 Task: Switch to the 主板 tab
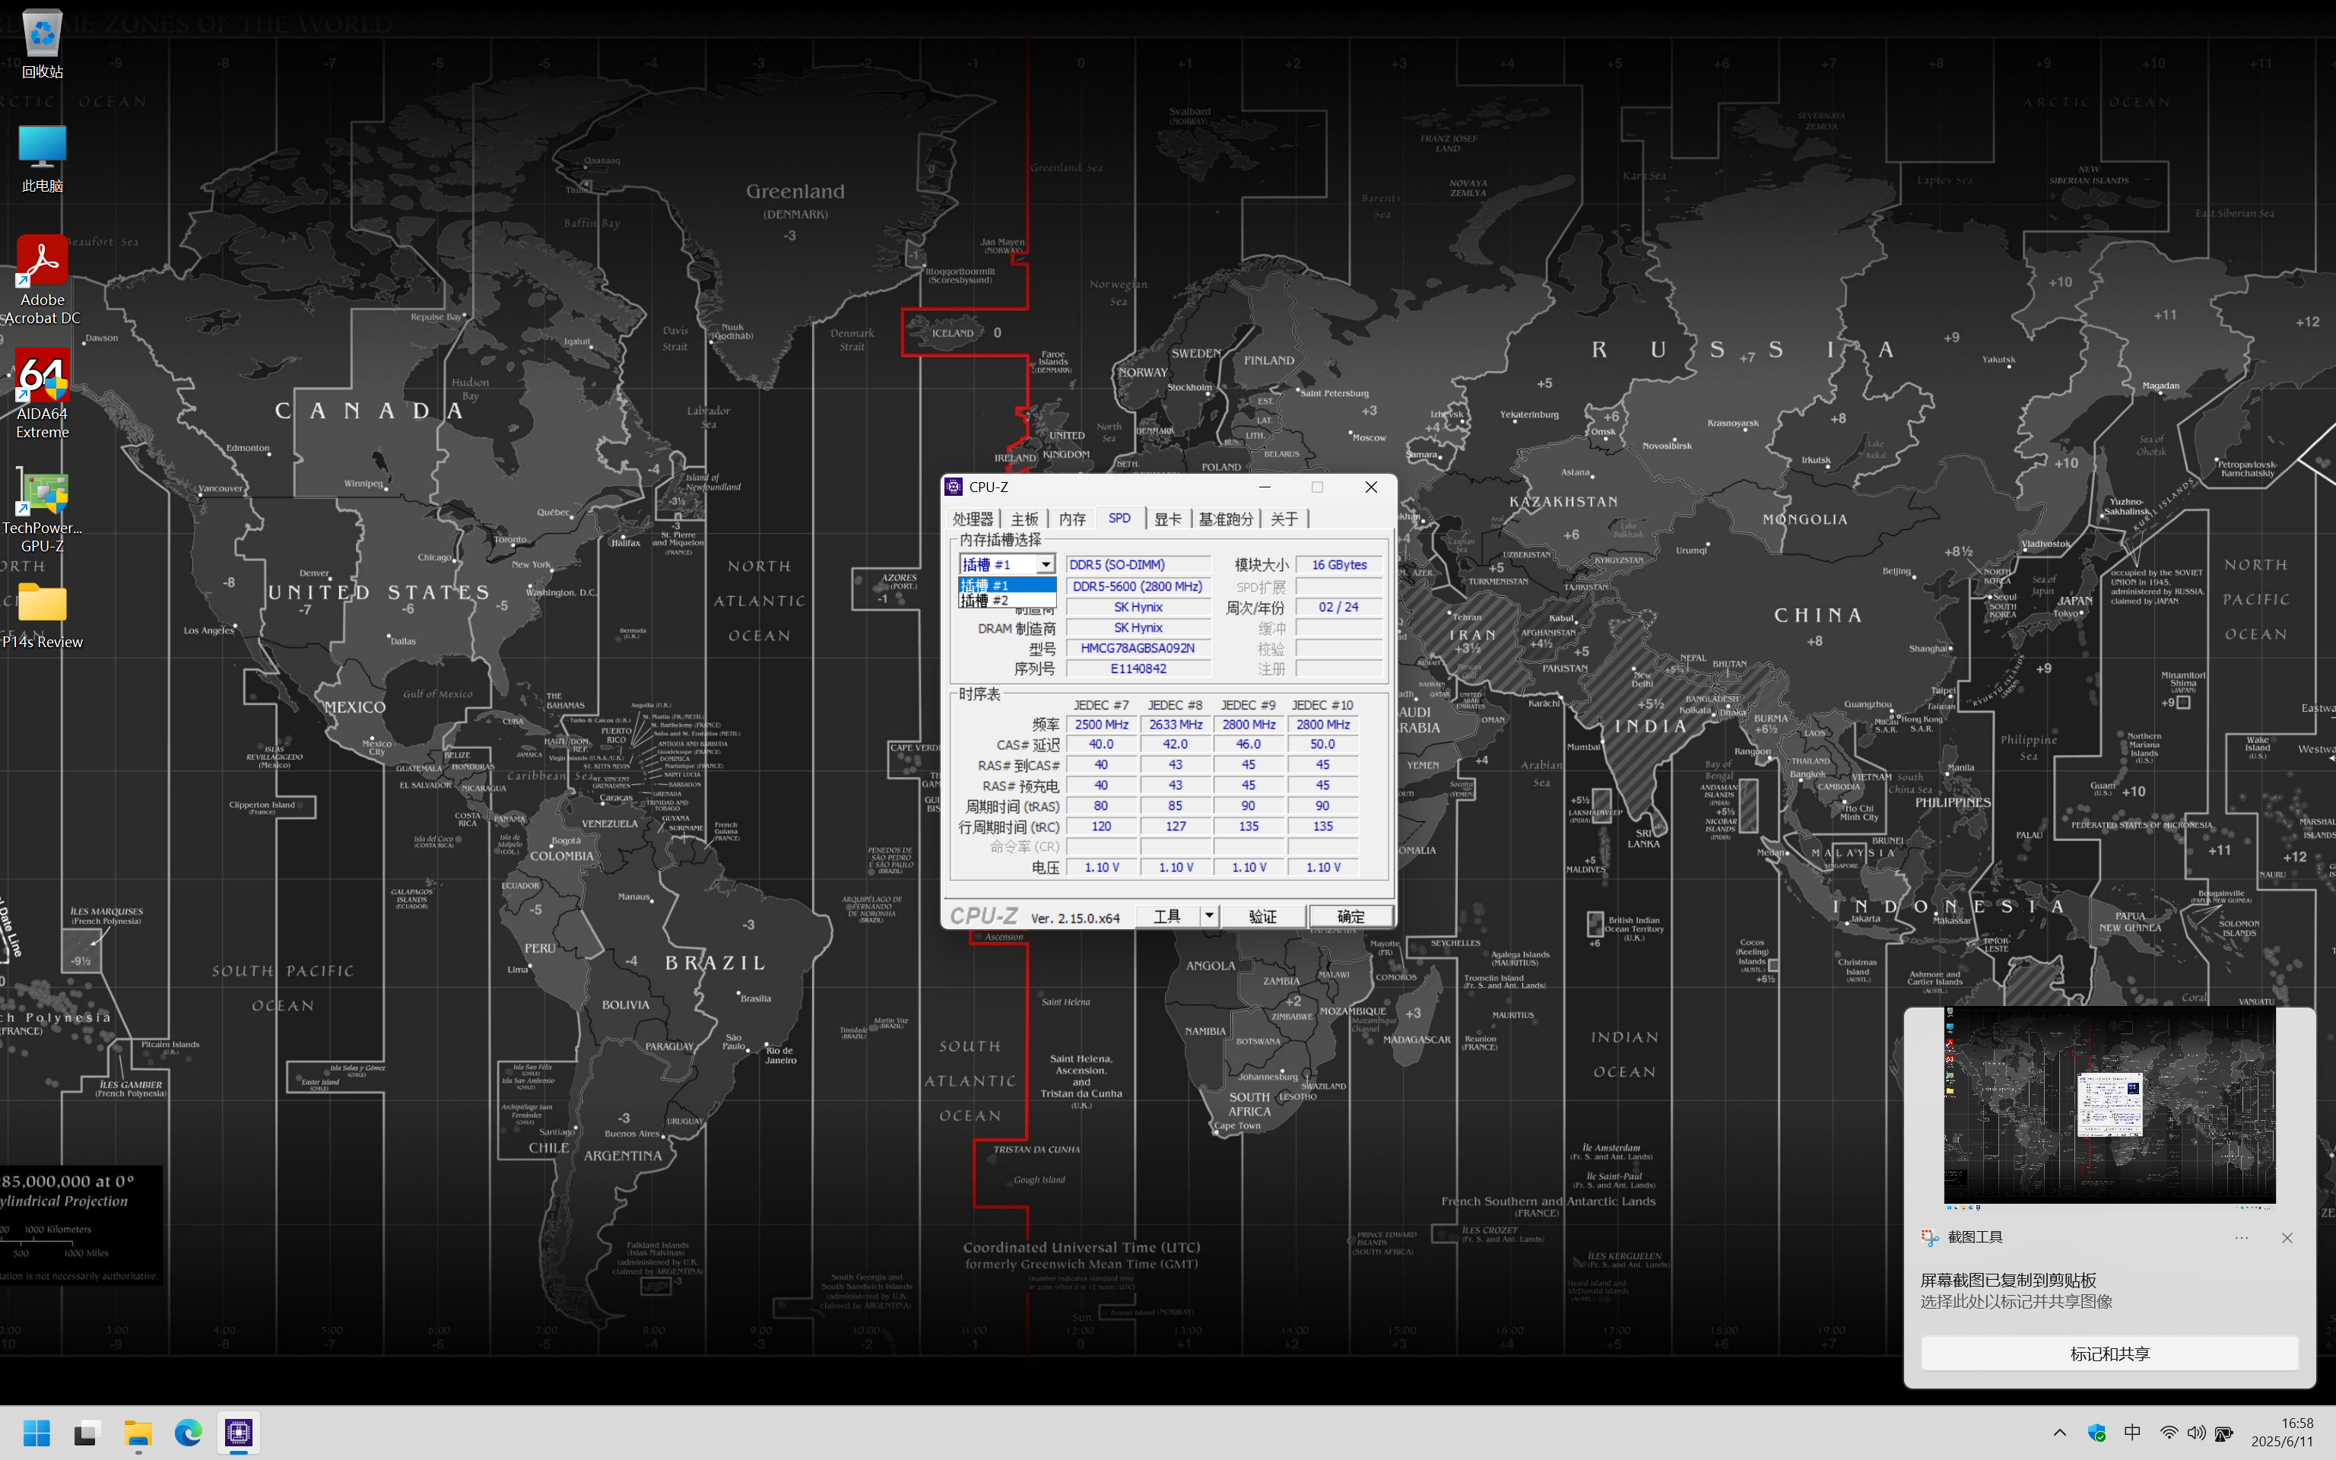[1024, 519]
